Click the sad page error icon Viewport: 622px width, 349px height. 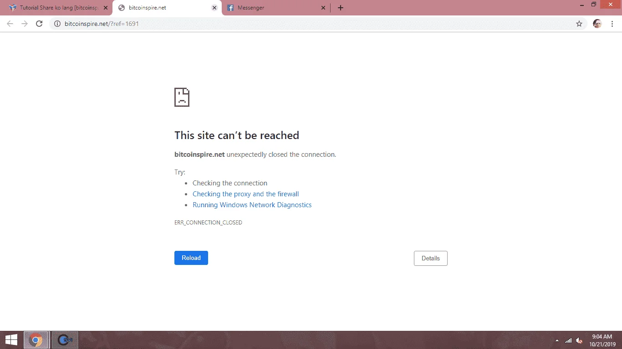(x=182, y=97)
